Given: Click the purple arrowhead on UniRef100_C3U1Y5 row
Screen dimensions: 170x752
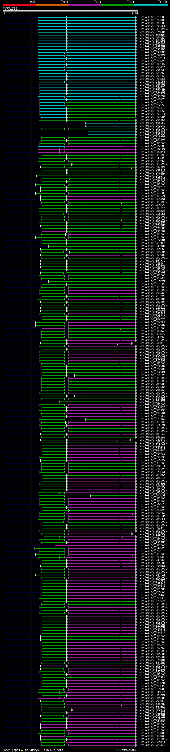Looking at the screenshot, I should pos(130,440).
